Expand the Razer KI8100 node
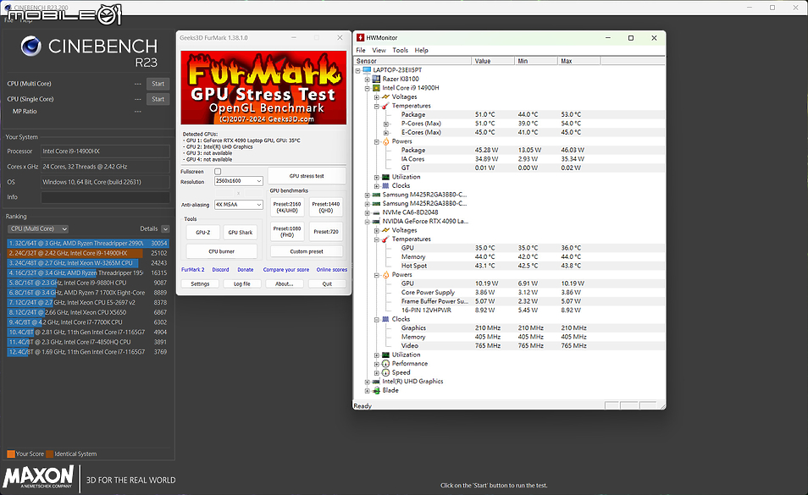Screen dimensions: 808x495 tap(368, 80)
